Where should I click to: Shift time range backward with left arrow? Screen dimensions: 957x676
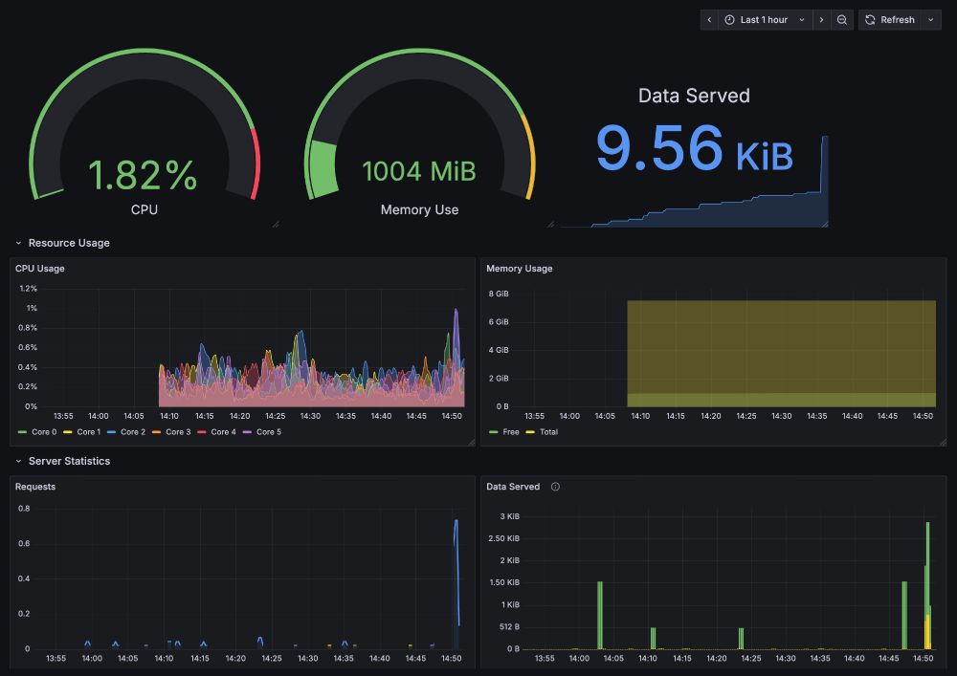coord(709,20)
